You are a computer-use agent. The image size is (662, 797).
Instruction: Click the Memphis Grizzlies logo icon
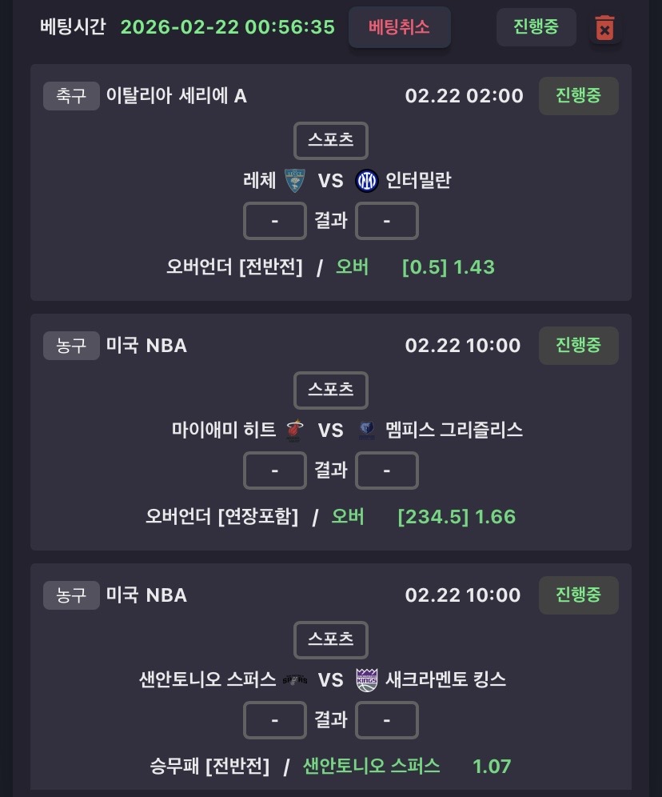pyautogui.click(x=366, y=431)
